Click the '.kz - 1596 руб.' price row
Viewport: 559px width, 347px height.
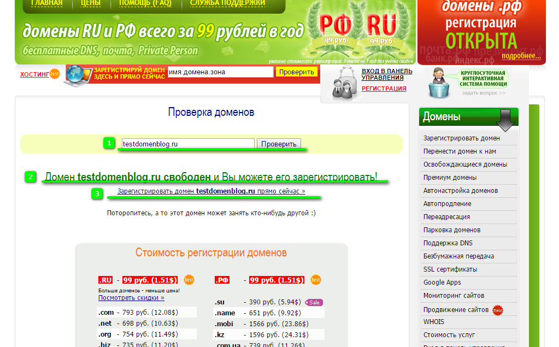tap(269, 334)
